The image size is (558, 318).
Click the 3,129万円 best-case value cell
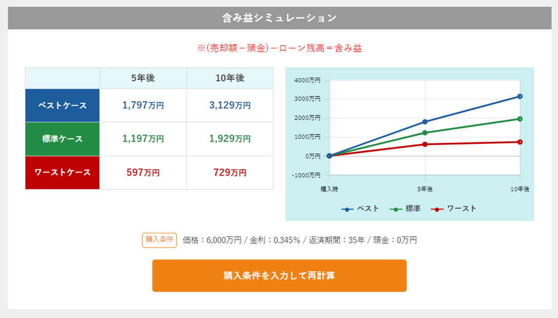(230, 106)
